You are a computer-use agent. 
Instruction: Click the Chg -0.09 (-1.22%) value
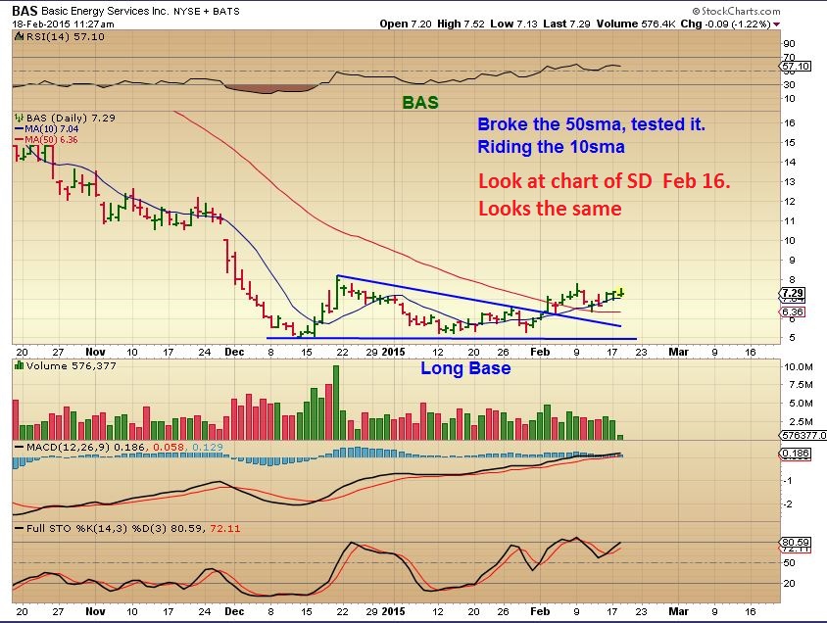point(726,24)
